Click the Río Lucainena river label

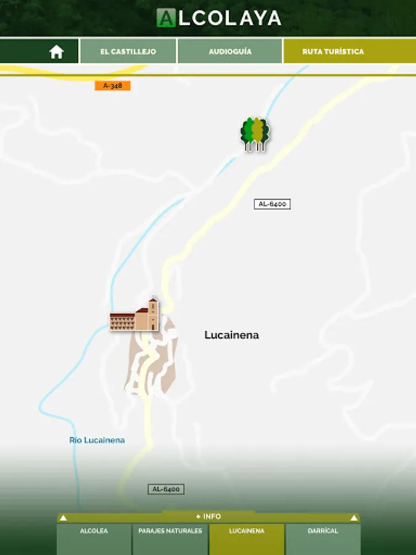97,440
